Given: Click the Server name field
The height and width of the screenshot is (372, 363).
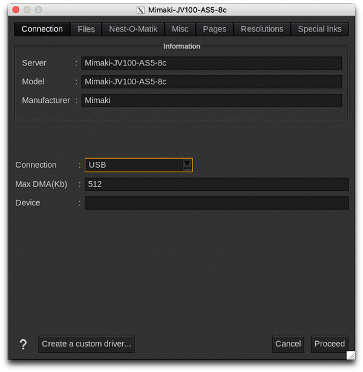Looking at the screenshot, I should tap(212, 63).
